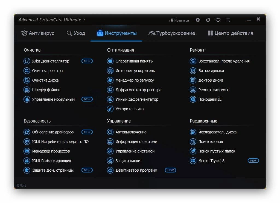Go to the Центр действия tab
Viewport: 280px width, 203px height.
click(230, 33)
